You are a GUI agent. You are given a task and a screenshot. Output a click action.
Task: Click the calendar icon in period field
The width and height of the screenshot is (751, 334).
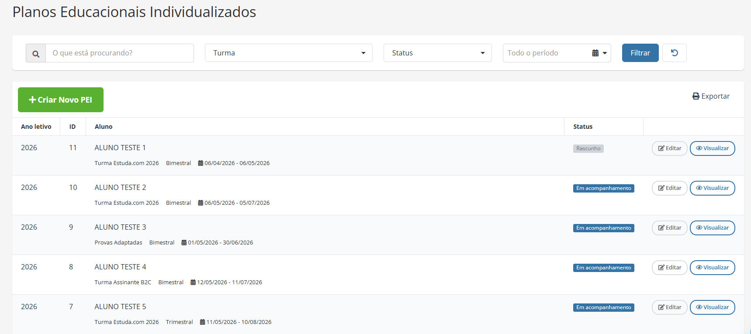(595, 53)
